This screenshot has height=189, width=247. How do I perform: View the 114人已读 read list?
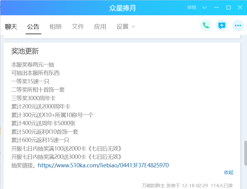point(222,185)
